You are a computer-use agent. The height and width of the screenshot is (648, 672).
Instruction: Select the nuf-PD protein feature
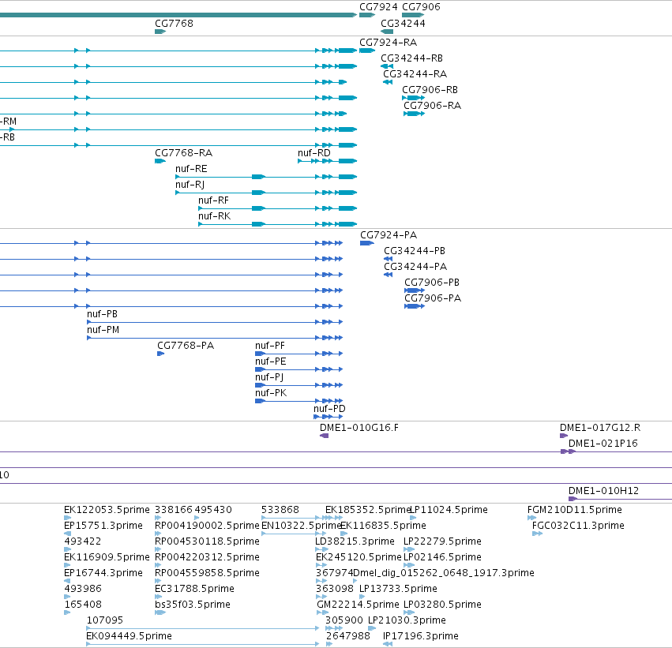point(328,417)
